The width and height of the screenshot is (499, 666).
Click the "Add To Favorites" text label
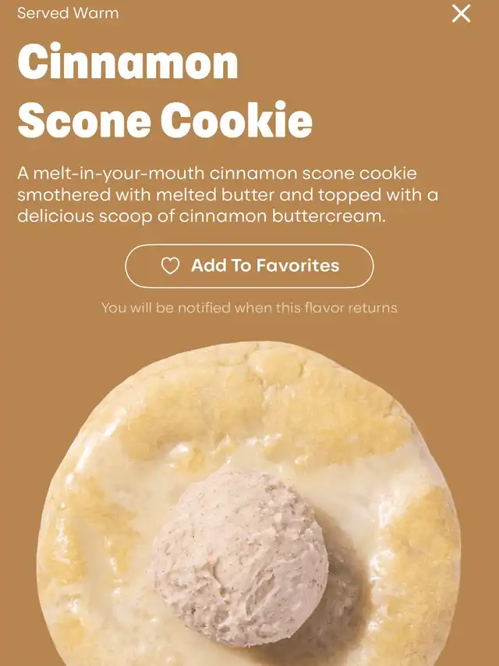point(265,265)
